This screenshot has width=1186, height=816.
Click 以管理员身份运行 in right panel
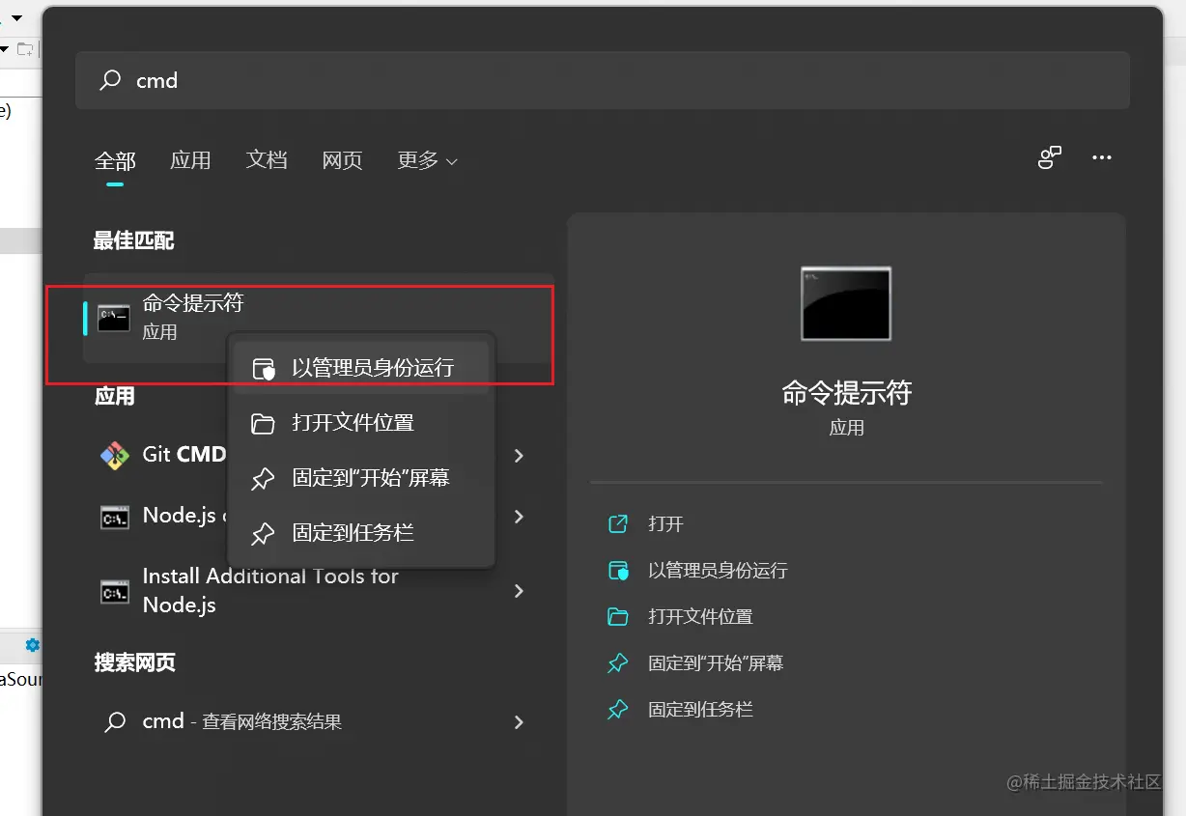[x=718, y=571]
